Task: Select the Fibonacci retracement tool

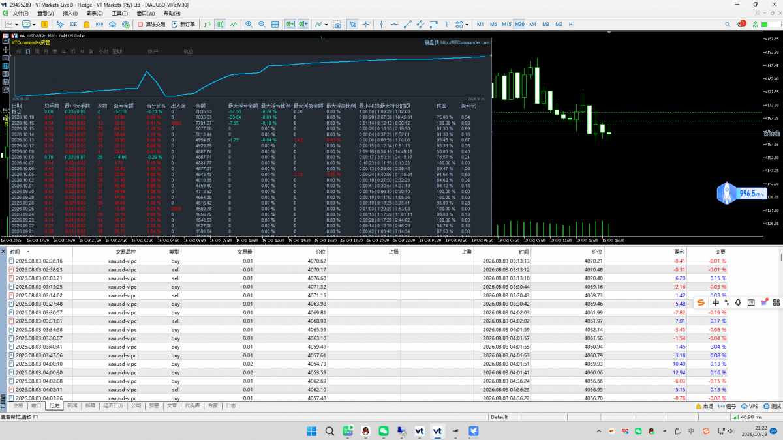Action: click(x=433, y=24)
